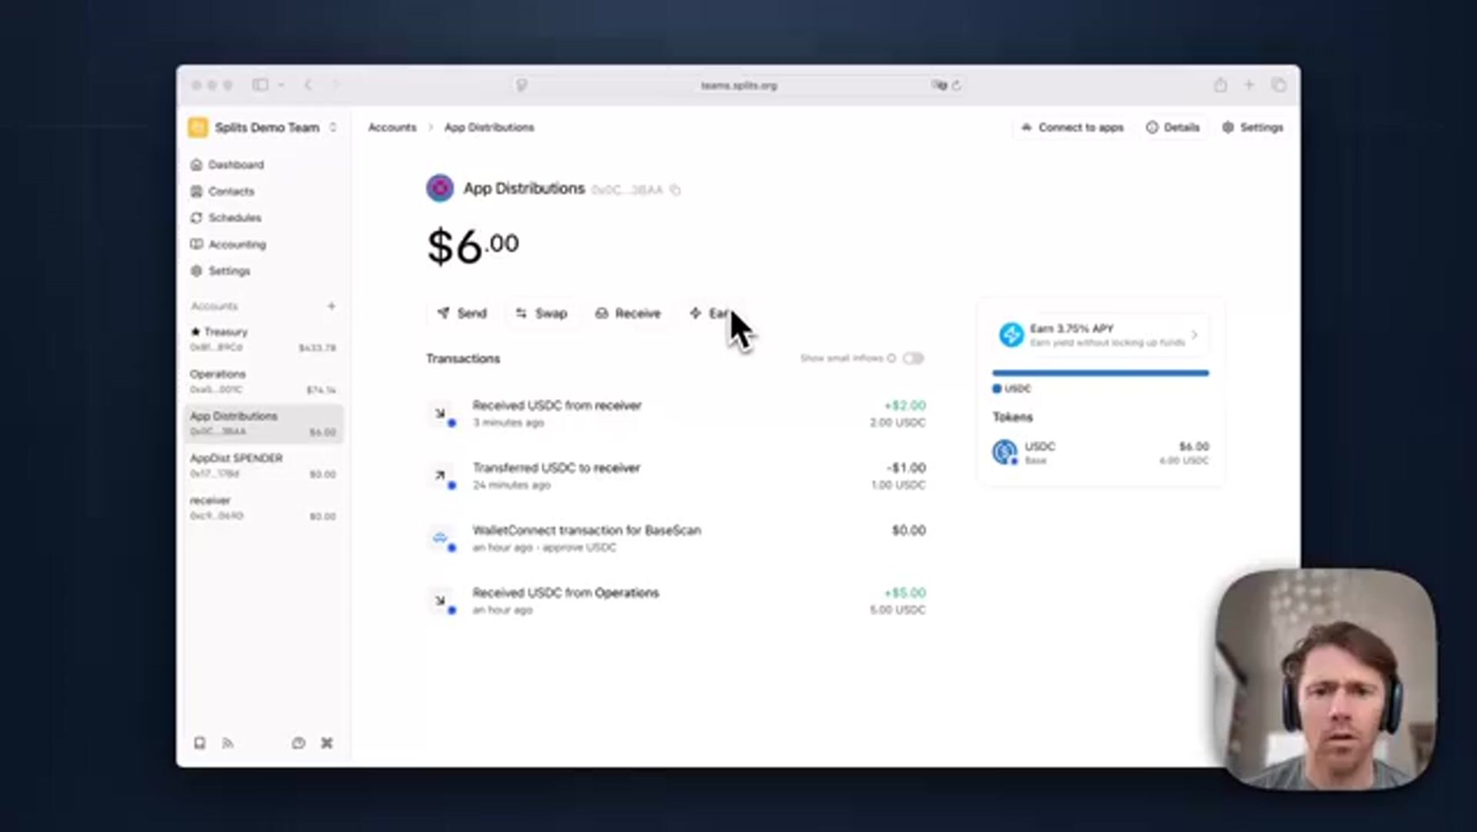Click bottom-left sidebar book icon

(199, 743)
